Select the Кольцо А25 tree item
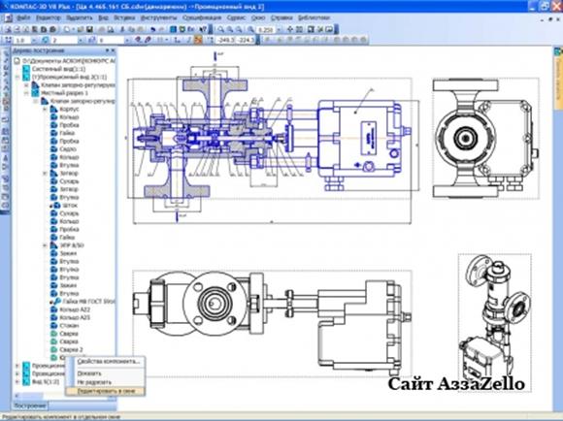 (75, 317)
